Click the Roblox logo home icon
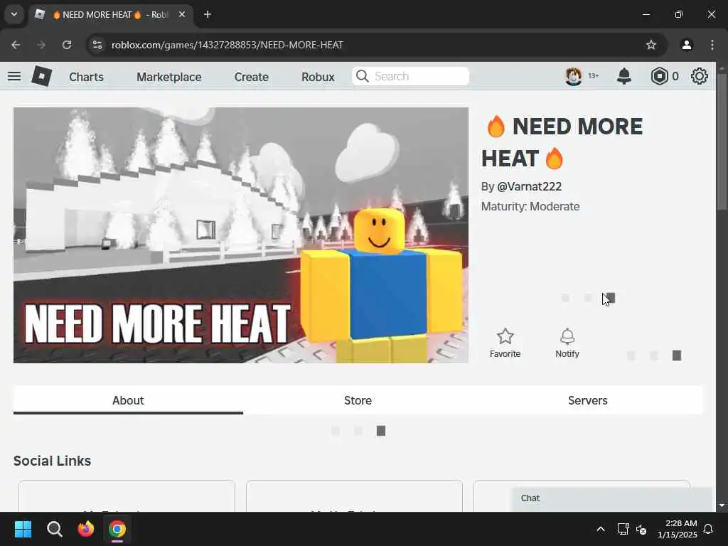The image size is (728, 546). coord(41,76)
